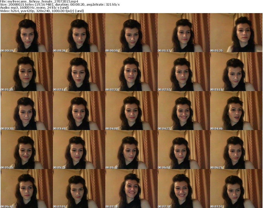Choose the frame at 00:06:01

click(184, 150)
